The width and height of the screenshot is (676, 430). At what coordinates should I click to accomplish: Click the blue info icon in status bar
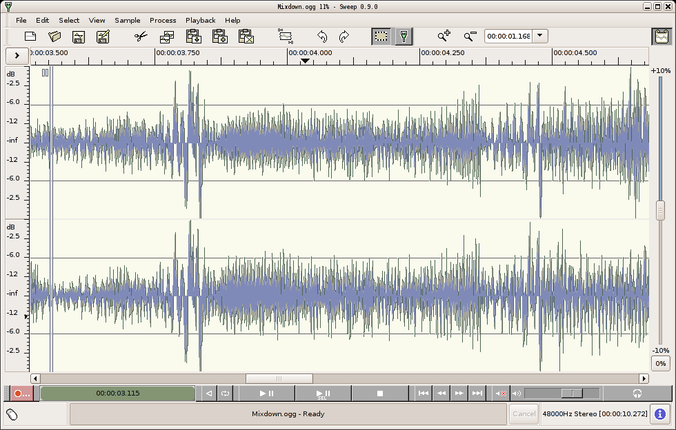[x=660, y=414]
